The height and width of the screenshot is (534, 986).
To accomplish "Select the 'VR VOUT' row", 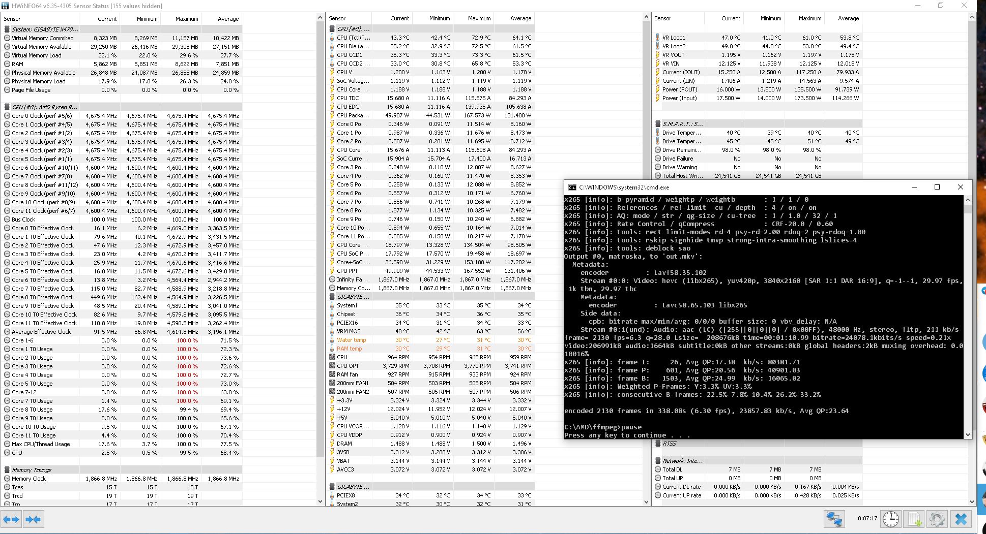I will pyautogui.click(x=758, y=55).
